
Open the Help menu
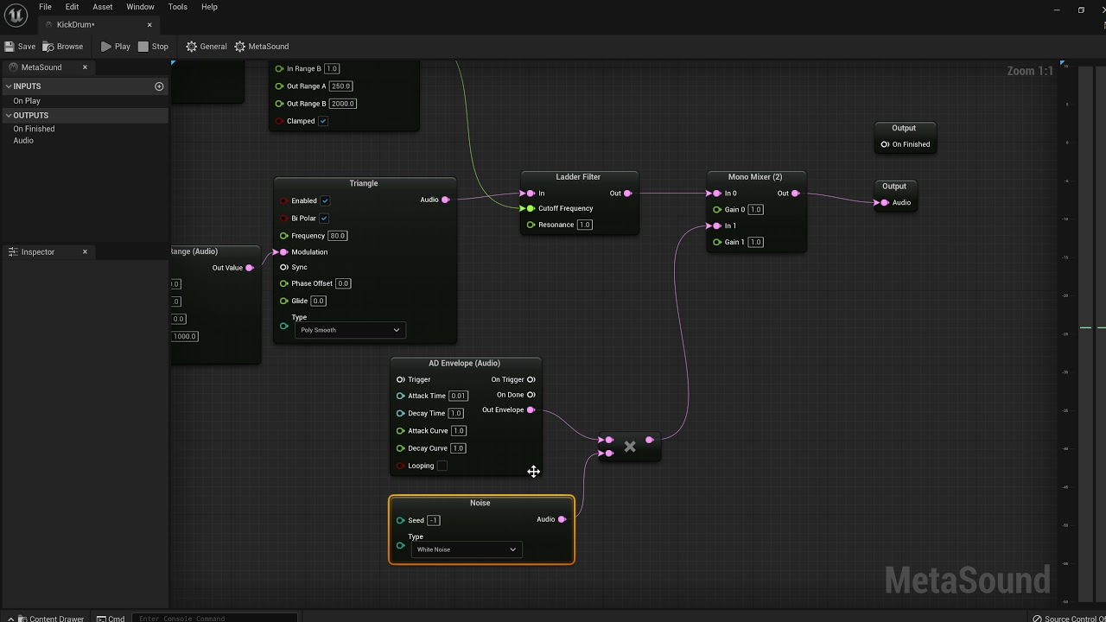209,7
